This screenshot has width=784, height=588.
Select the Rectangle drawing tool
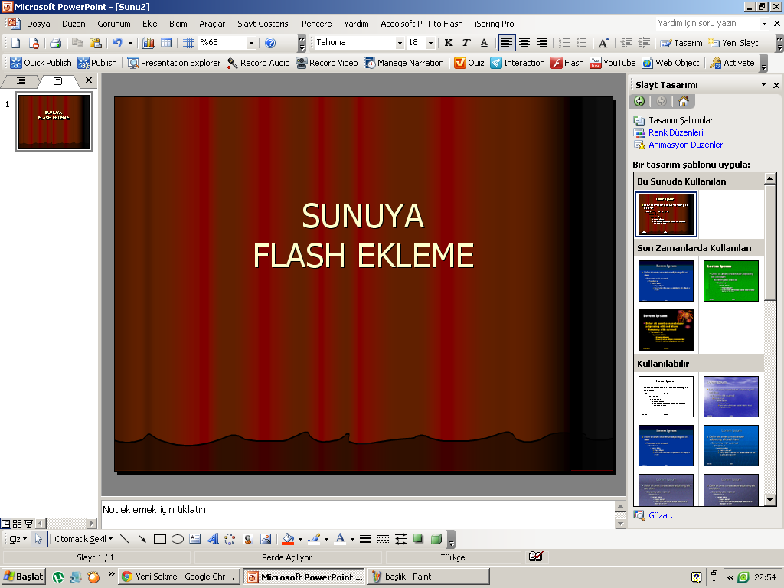point(160,539)
